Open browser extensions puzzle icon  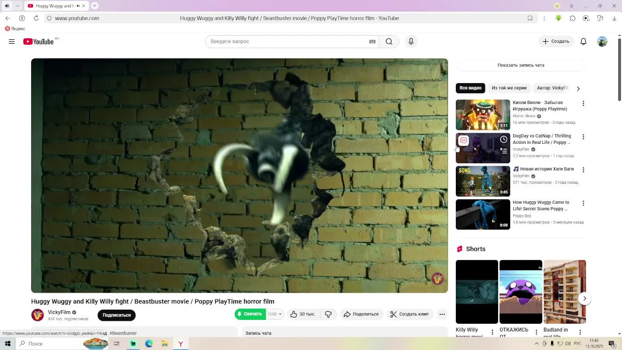(572, 18)
